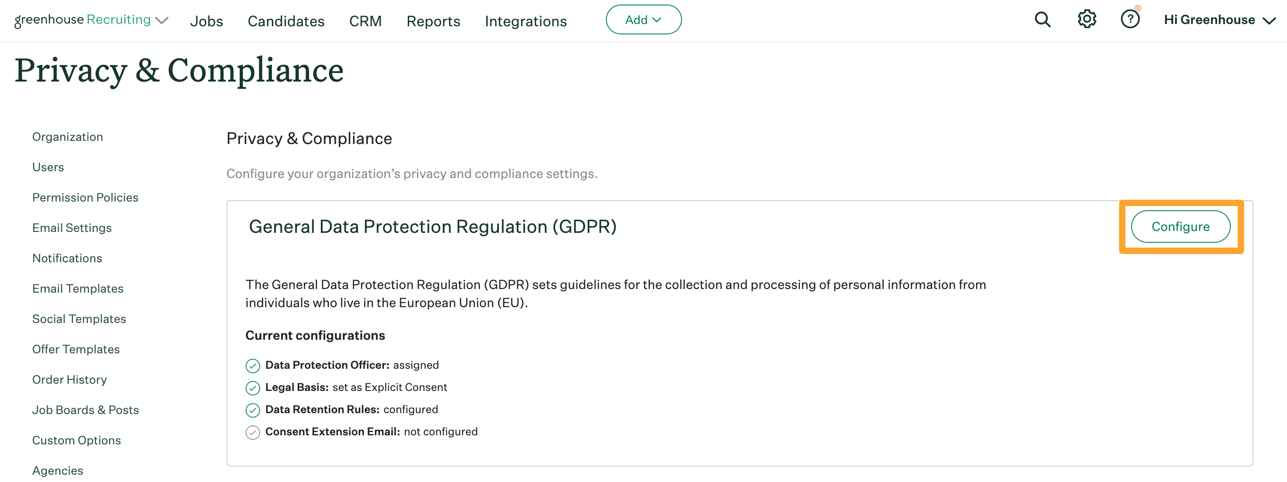This screenshot has height=482, width=1287.
Task: Click the settings gear icon
Action: 1086,19
